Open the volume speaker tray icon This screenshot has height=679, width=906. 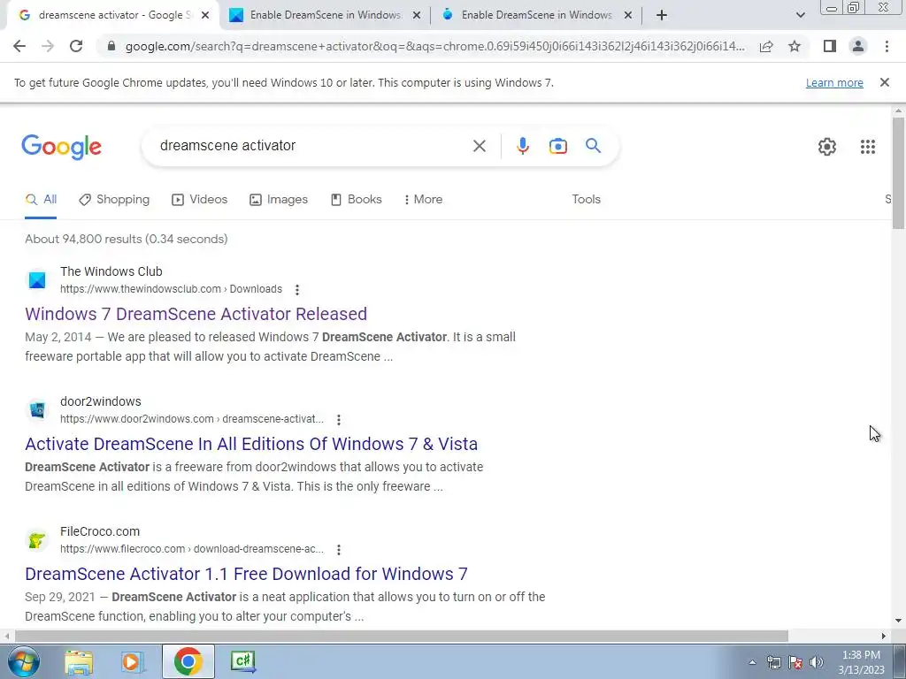[817, 662]
